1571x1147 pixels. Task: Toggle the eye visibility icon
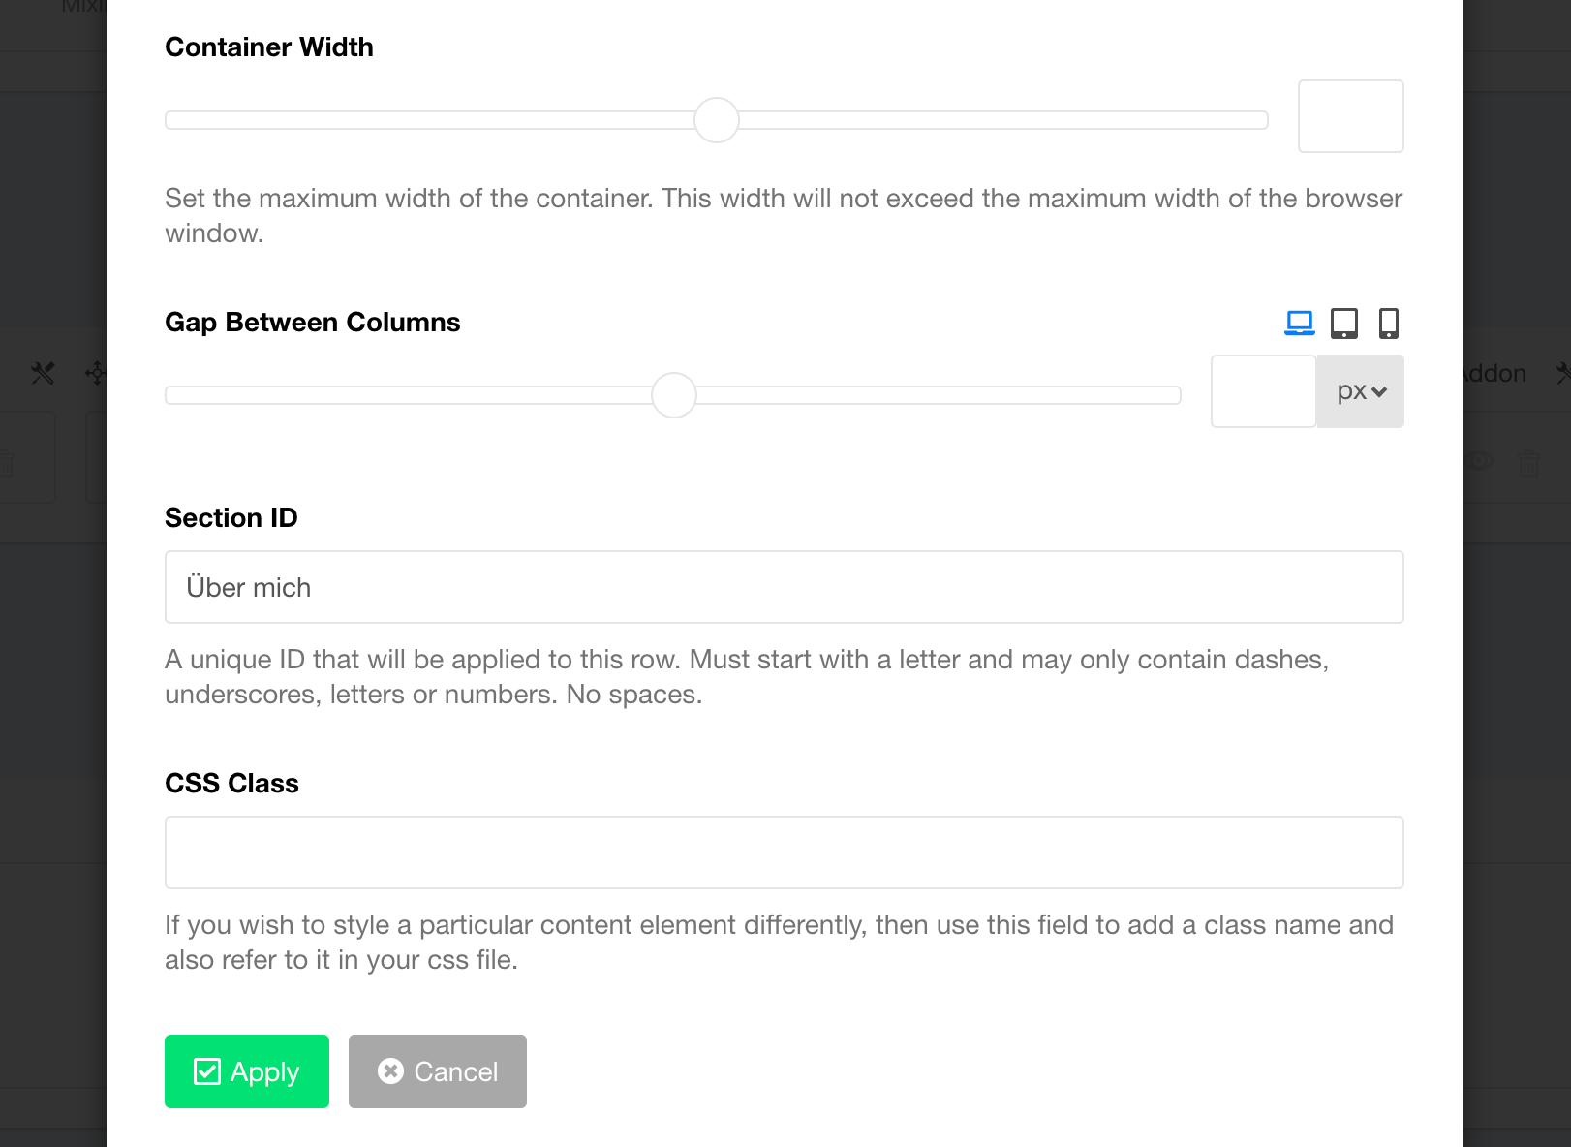(1479, 461)
